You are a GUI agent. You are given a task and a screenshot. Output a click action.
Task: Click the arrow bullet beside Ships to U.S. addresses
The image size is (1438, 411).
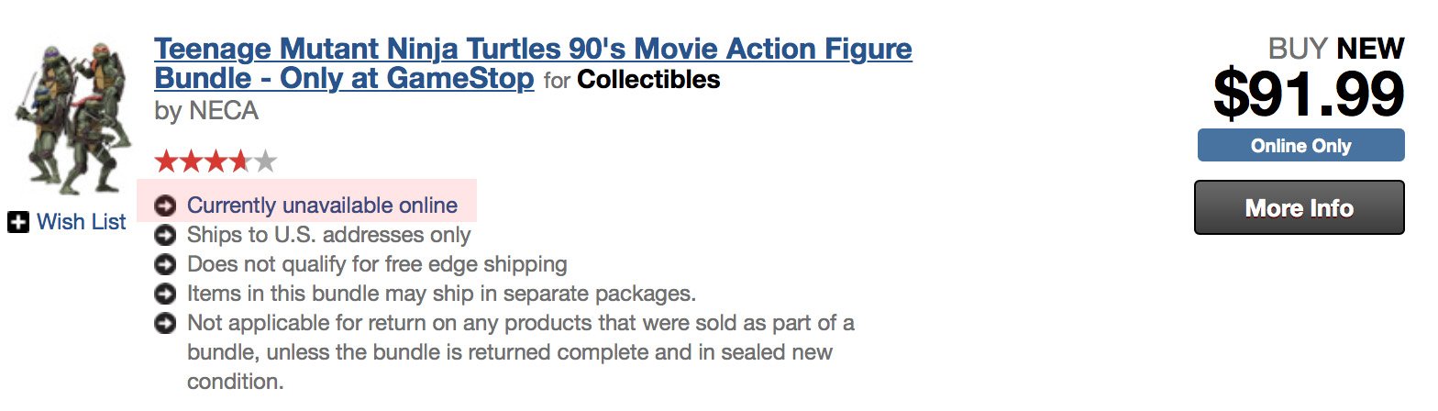click(166, 235)
